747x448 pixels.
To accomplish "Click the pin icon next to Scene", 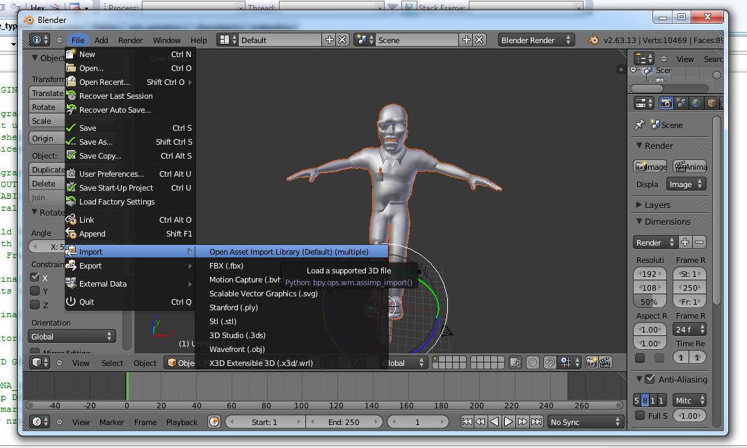I will pos(640,125).
